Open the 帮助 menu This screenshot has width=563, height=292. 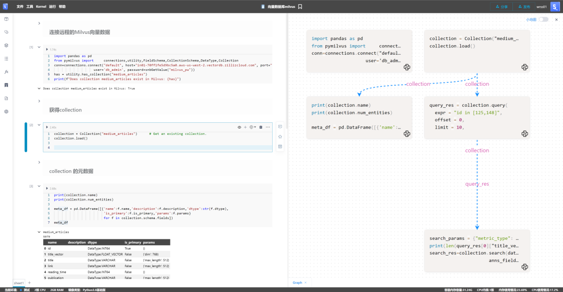click(62, 6)
